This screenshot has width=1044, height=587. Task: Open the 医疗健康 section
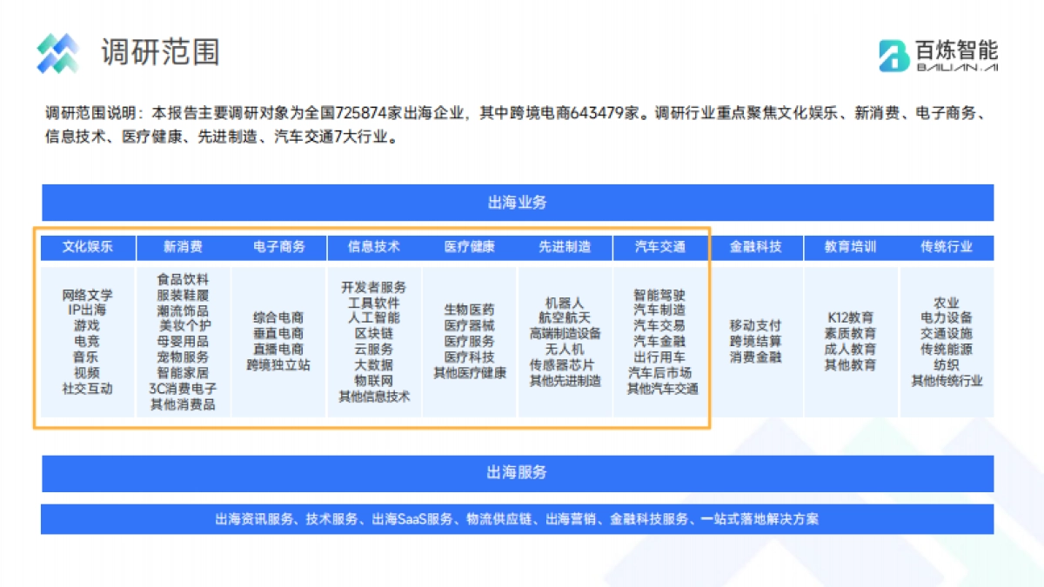click(x=470, y=247)
